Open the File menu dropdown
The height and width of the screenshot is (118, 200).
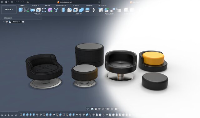(7, 2)
